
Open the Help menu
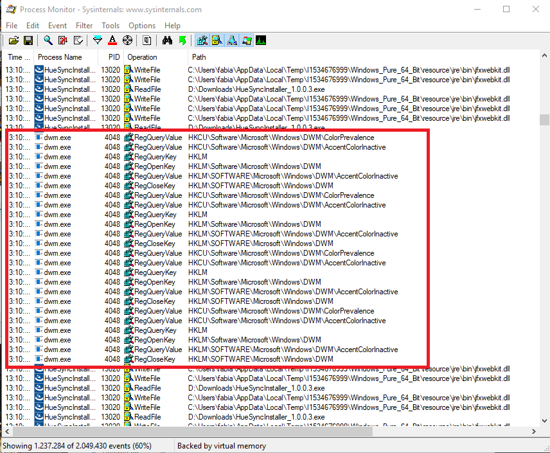pos(172,26)
